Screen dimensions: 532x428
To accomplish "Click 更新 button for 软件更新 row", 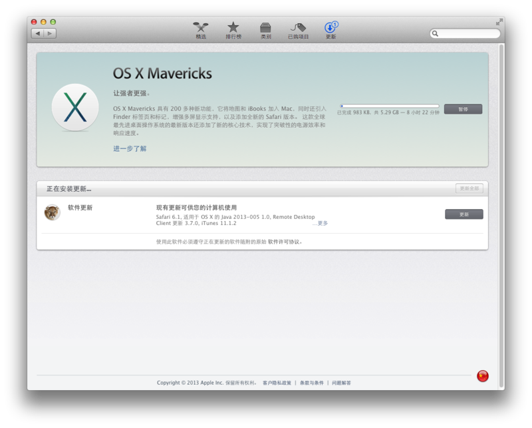I will click(x=464, y=214).
